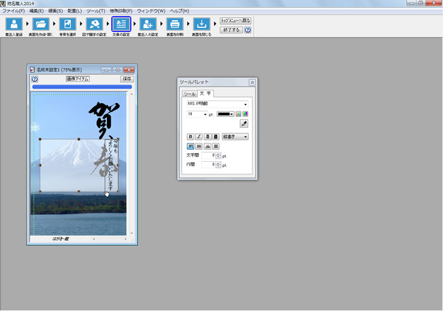Open the black text color swatch
The image size is (443, 311).
coord(225,114)
